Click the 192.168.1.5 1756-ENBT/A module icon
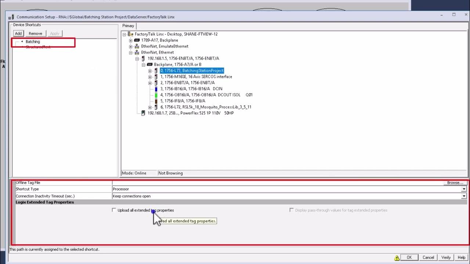 point(143,59)
